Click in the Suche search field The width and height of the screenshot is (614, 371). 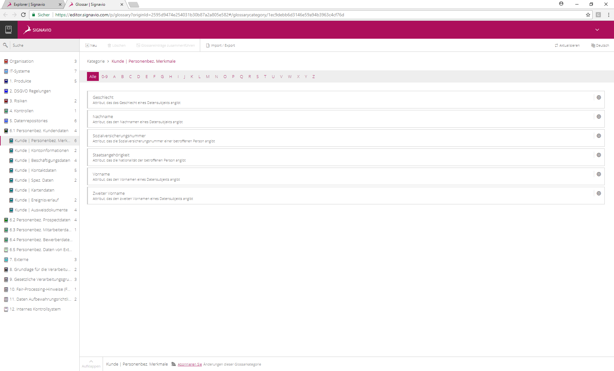45,45
